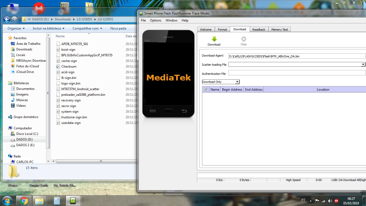Viewport: 366px width, 206px height.
Task: Click the Begin Address column header
Action: [232, 90]
